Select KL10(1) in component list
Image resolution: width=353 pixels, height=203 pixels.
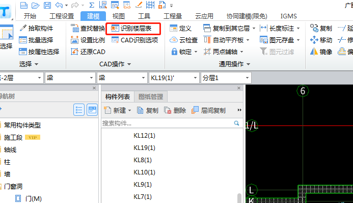click(x=144, y=172)
